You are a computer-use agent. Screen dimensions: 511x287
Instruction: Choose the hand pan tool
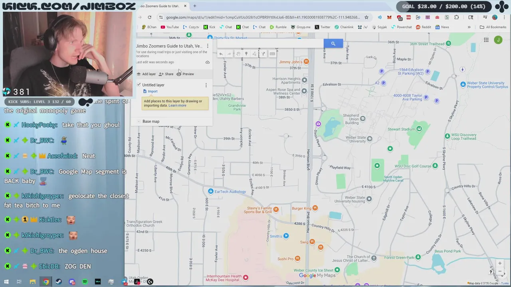coord(238,54)
